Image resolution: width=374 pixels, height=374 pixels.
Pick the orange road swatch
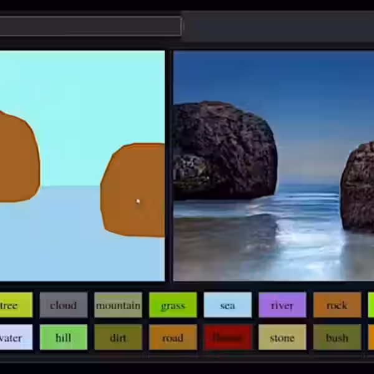pyautogui.click(x=173, y=338)
